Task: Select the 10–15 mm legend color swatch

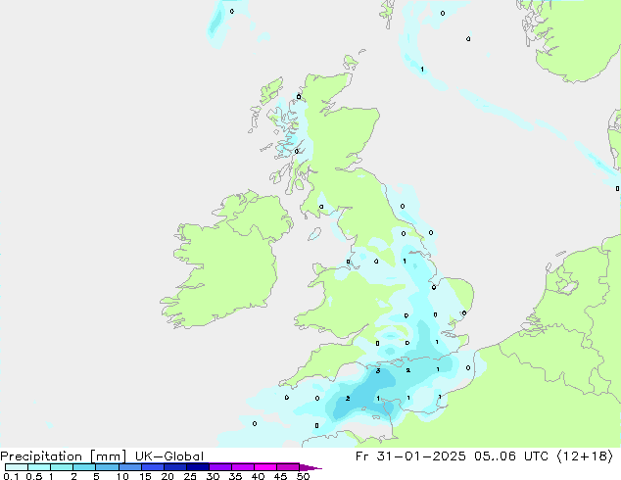Action: pyautogui.click(x=129, y=467)
